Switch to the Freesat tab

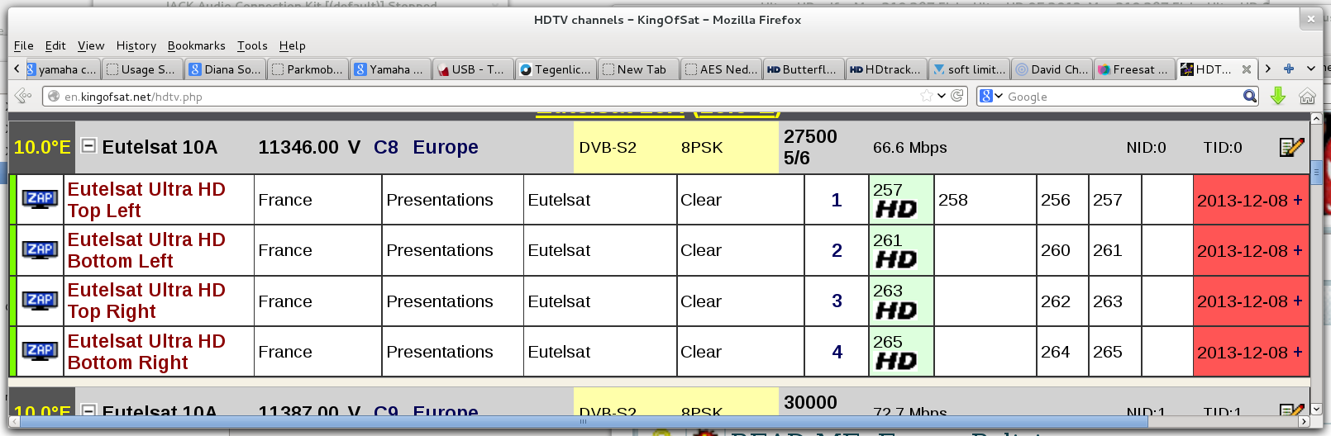point(1134,69)
